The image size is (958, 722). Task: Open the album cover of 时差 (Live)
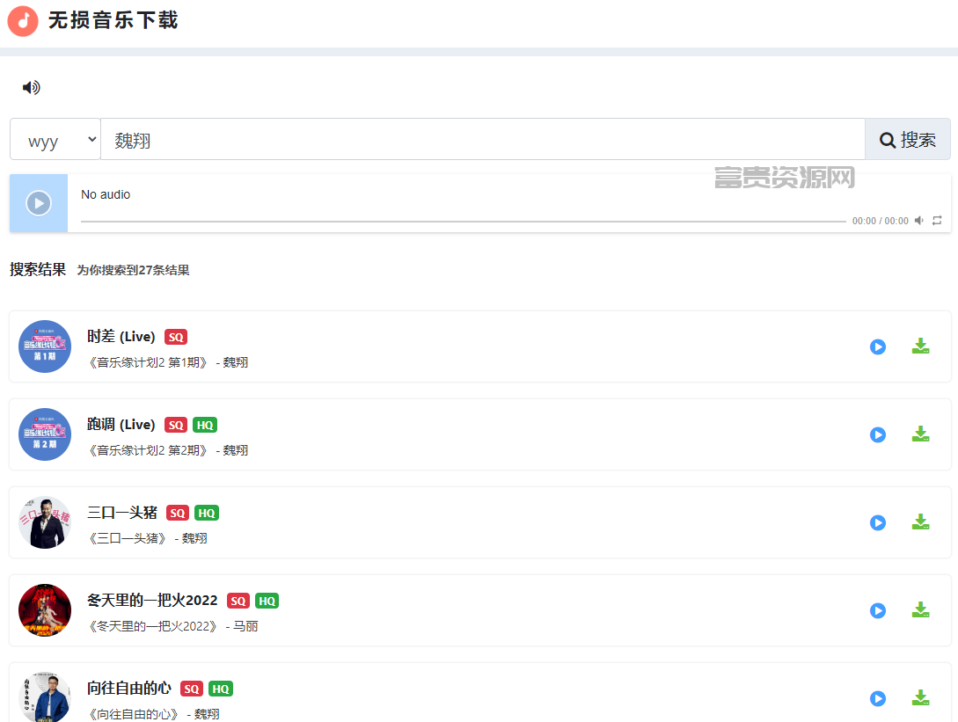(x=45, y=346)
